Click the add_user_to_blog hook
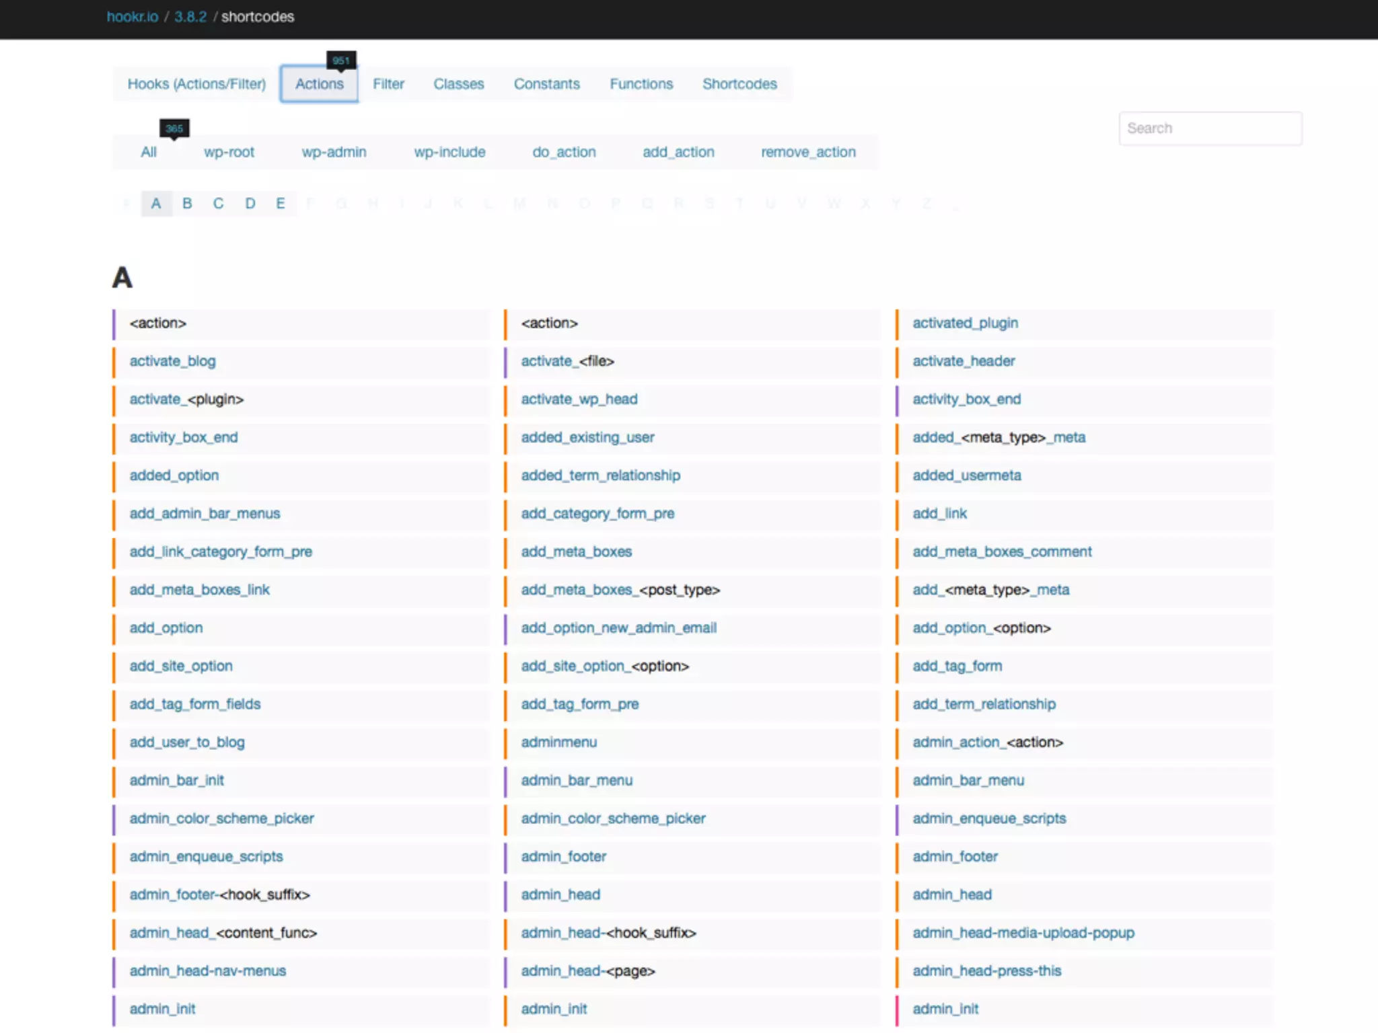1378x1033 pixels. tap(187, 742)
